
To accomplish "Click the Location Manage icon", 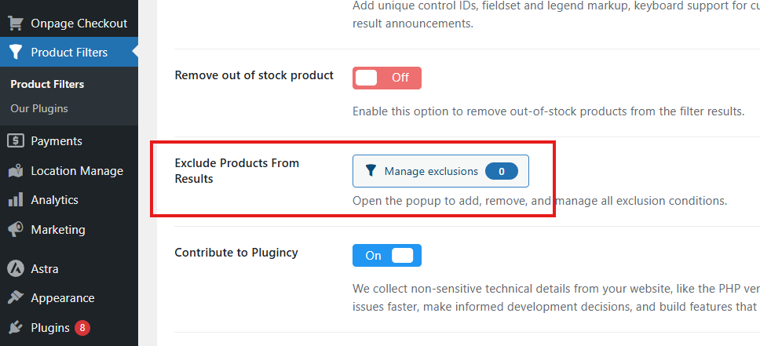I will point(15,171).
